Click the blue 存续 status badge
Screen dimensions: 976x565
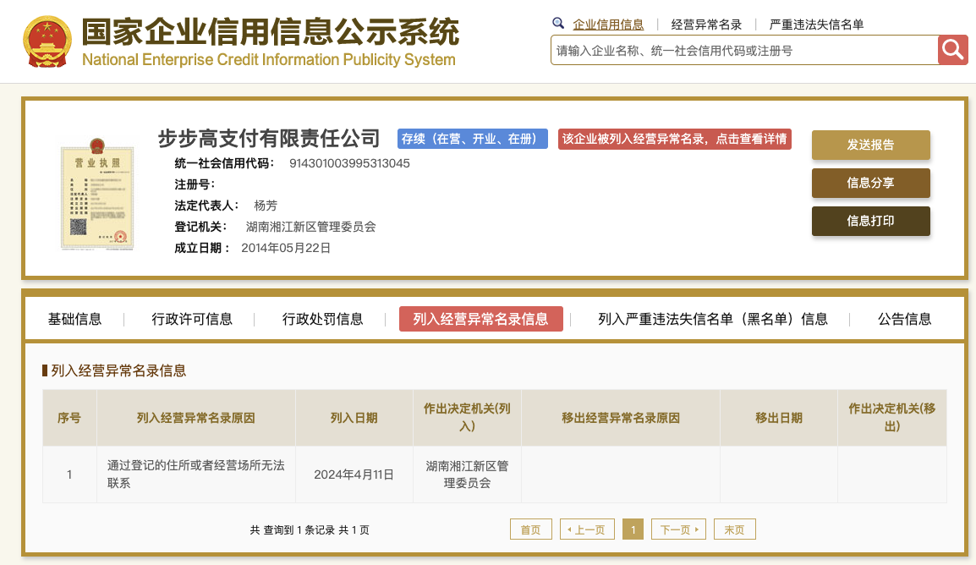473,139
